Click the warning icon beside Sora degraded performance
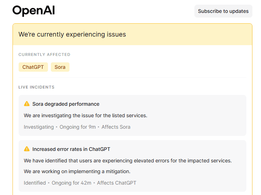261x195 pixels. [x=27, y=104]
